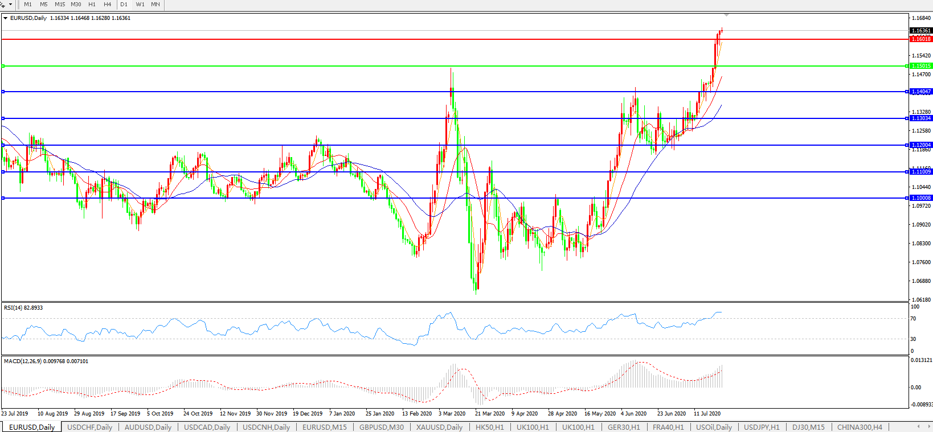The height and width of the screenshot is (432, 933).
Task: Open dropdown arrow beside drawing tool icon
Action: (x=10, y=5)
